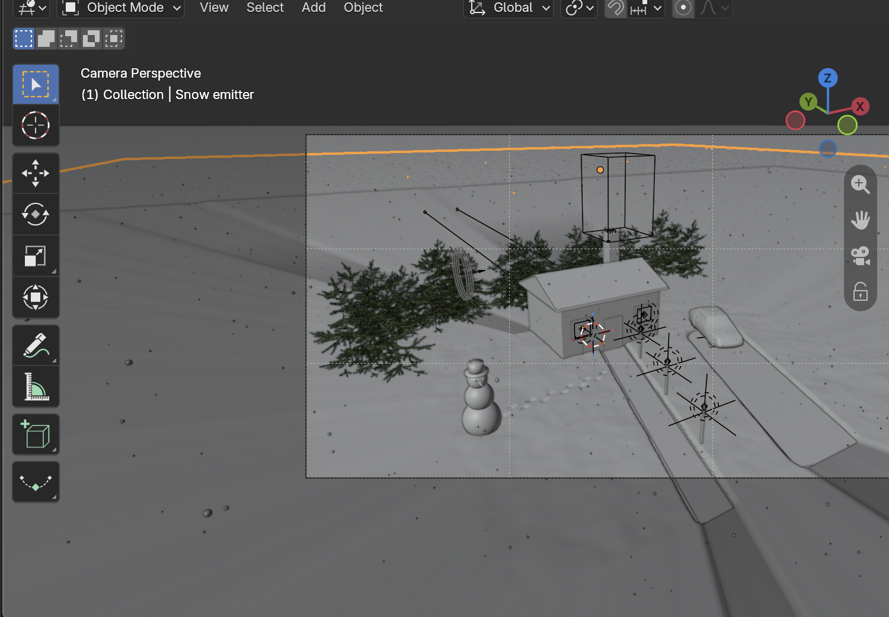The image size is (889, 617).
Task: Set selection mode to intersect
Action: pos(114,39)
